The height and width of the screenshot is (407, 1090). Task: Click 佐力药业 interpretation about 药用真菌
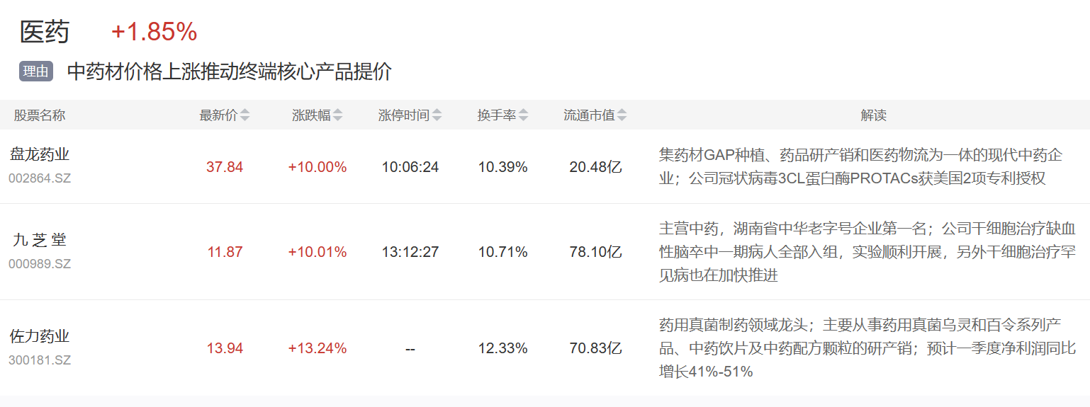coord(867,348)
